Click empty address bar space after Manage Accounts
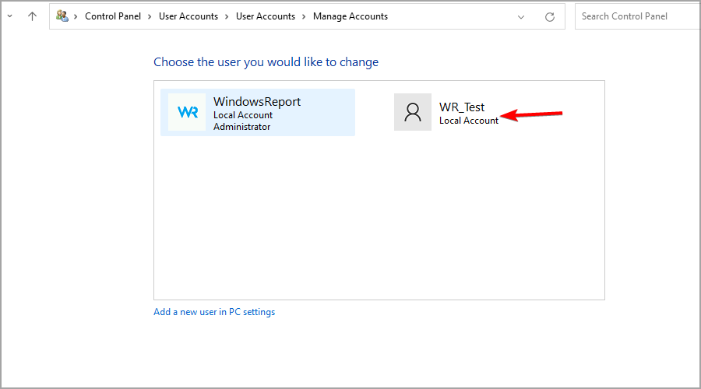The image size is (701, 389). [x=449, y=16]
